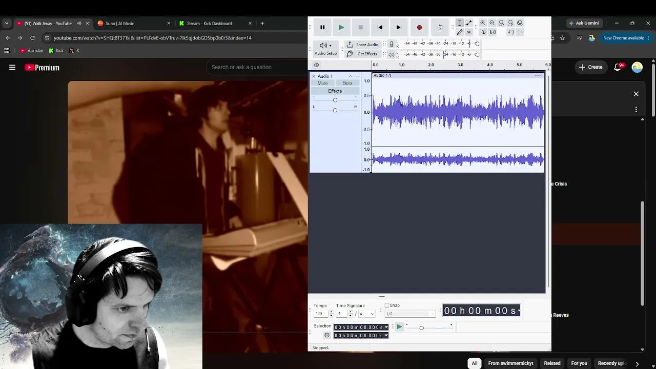Select the Multi-tool in Audacity
Viewport: 656px width, 369px height.
click(x=469, y=32)
